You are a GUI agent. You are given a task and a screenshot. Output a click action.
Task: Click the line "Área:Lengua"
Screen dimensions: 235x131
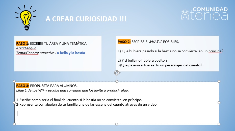pyautogui.click(x=26, y=48)
